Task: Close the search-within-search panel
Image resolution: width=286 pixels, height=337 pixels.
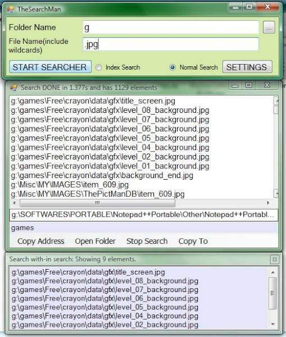Action: [x=275, y=259]
